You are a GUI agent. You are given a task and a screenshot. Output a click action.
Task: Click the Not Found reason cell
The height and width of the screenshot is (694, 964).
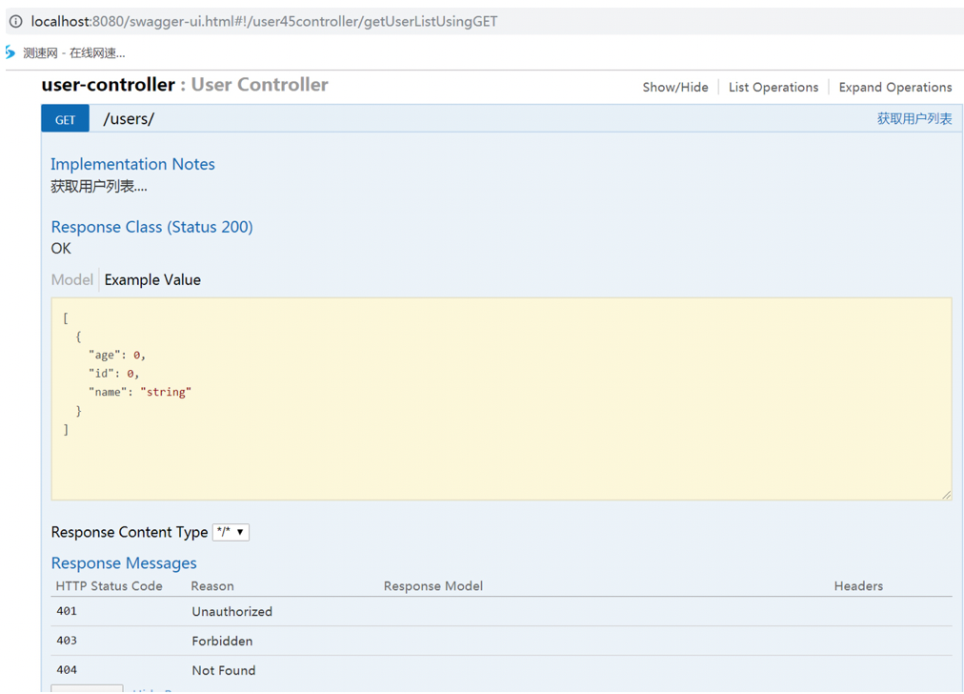click(x=223, y=670)
